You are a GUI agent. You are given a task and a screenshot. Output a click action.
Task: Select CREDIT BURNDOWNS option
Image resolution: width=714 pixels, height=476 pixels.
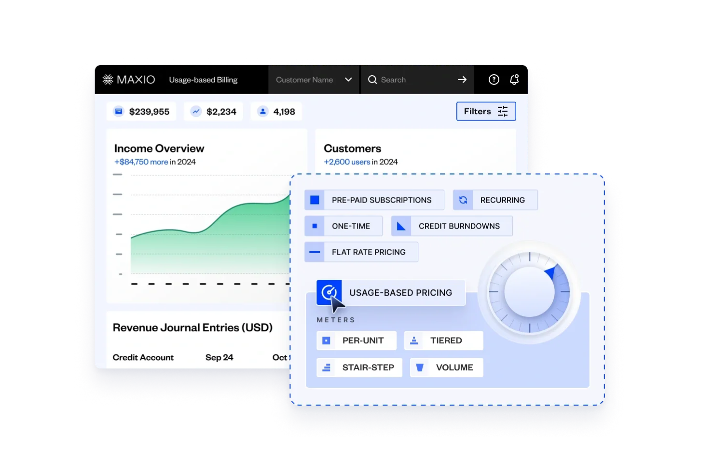tap(452, 226)
